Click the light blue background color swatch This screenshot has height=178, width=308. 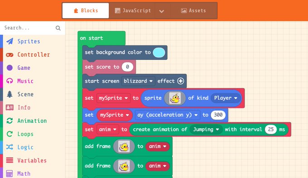click(159, 53)
